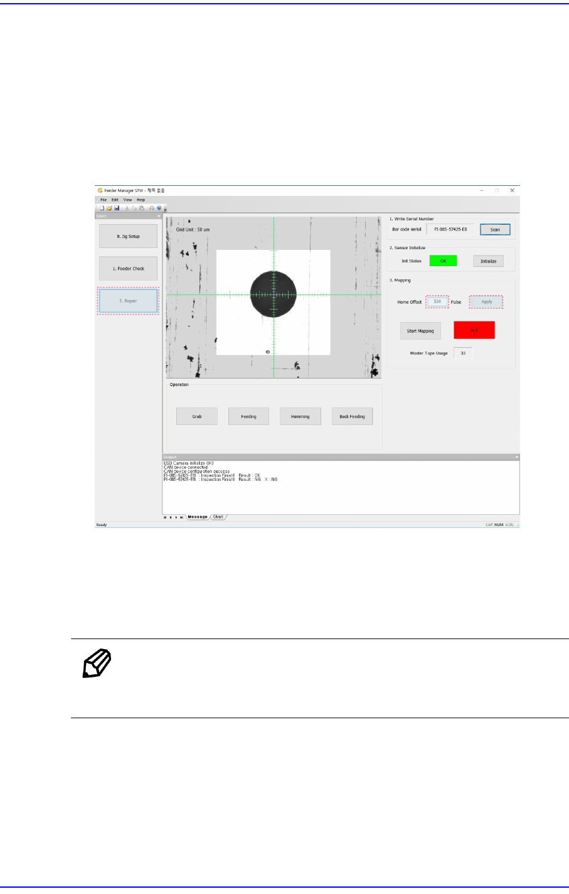The height and width of the screenshot is (894, 569).
Task: Click the Start Mapping button
Action: coord(420,331)
